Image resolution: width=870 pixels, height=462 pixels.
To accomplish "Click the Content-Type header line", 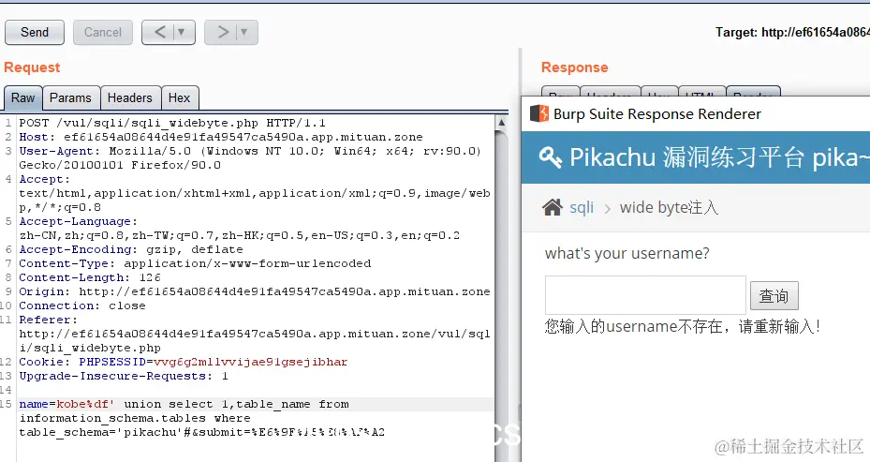I will tap(196, 263).
